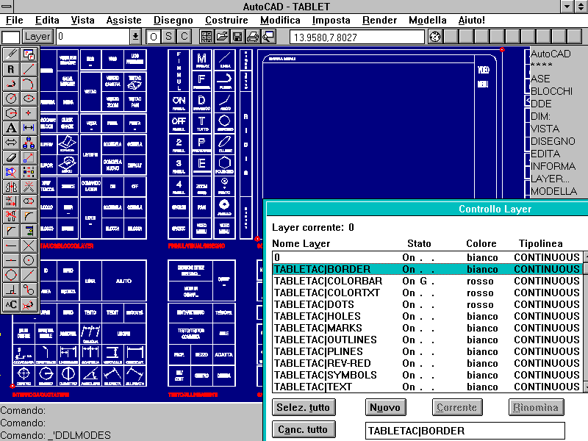588x441 pixels.
Task: Select the Arc drawing tool
Action: [x=29, y=84]
